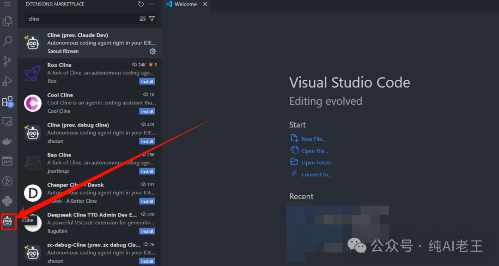Open Cline (prev. debug cline) robot thumbnail

[33, 133]
